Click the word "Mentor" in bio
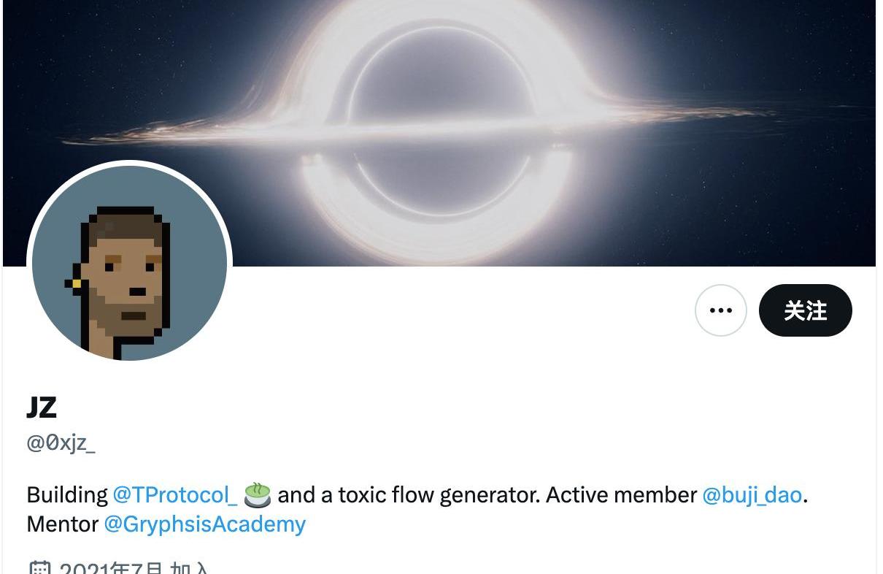 pos(63,524)
